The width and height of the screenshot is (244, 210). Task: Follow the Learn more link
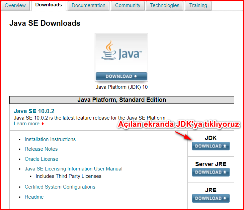[27, 124]
